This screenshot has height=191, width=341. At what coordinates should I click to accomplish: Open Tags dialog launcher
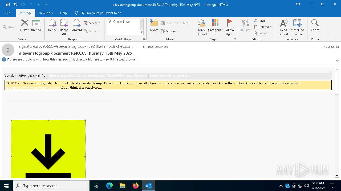(x=235, y=39)
